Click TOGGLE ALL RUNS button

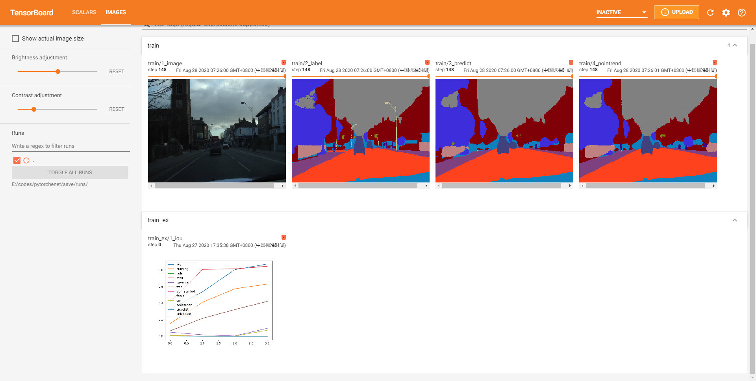pos(70,173)
